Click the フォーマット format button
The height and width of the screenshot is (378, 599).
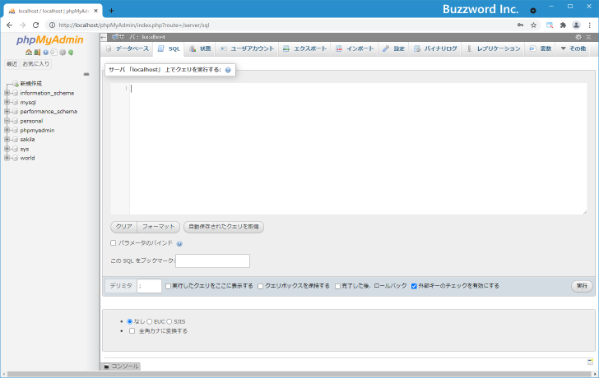pyautogui.click(x=159, y=227)
